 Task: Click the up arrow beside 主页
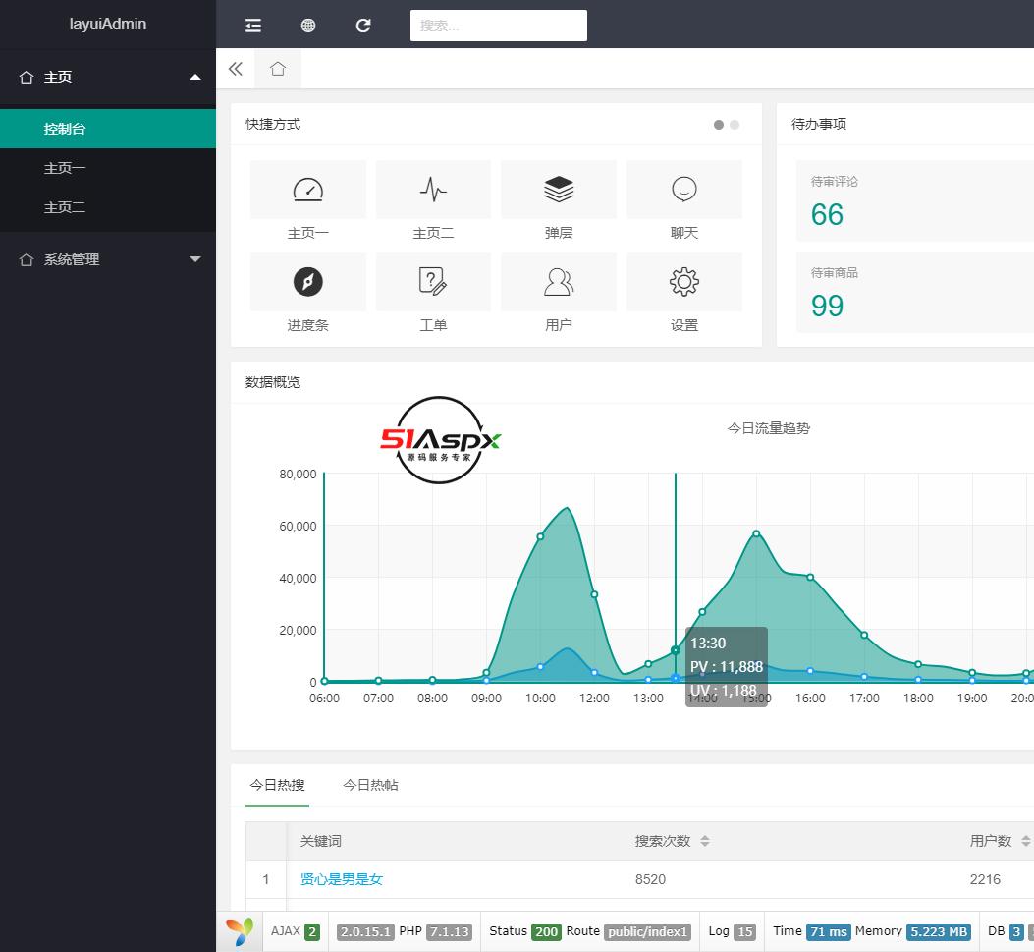195,78
